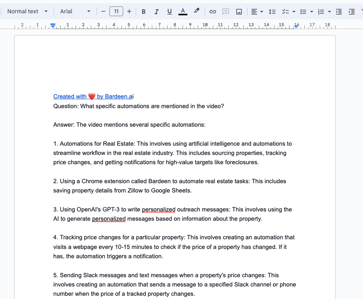
Task: Click the left indent marker on ruler
Action: [53, 25]
